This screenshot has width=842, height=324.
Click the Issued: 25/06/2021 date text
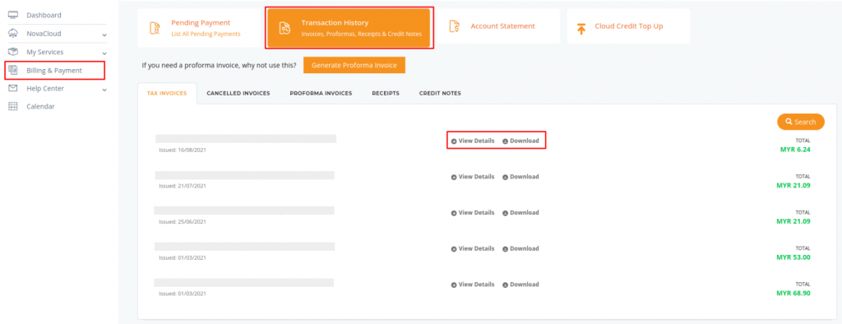click(x=183, y=221)
